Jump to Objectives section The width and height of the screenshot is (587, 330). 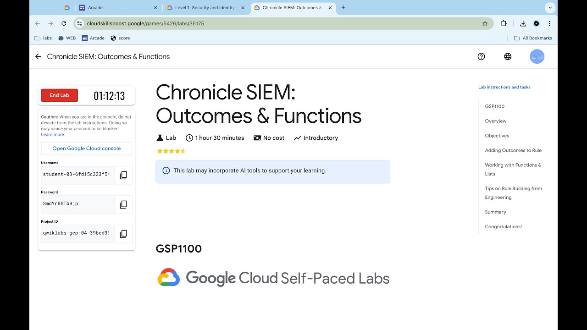[x=497, y=136]
